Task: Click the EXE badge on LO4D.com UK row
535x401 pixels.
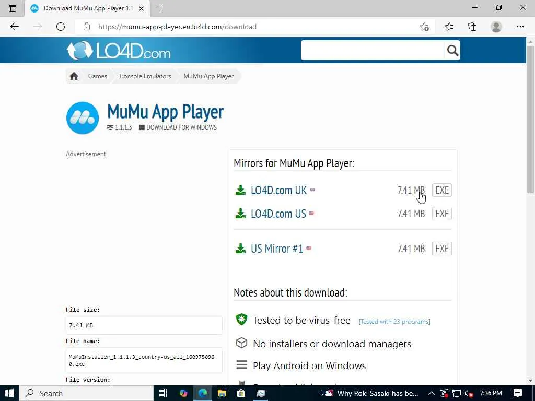Action: point(442,190)
